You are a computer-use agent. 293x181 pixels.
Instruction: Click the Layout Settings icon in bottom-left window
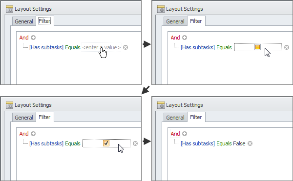9,105
